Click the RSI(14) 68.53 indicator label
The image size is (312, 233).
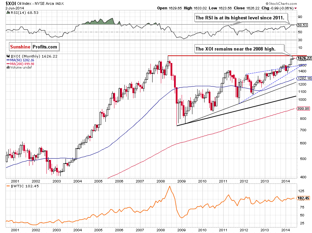click(25, 12)
